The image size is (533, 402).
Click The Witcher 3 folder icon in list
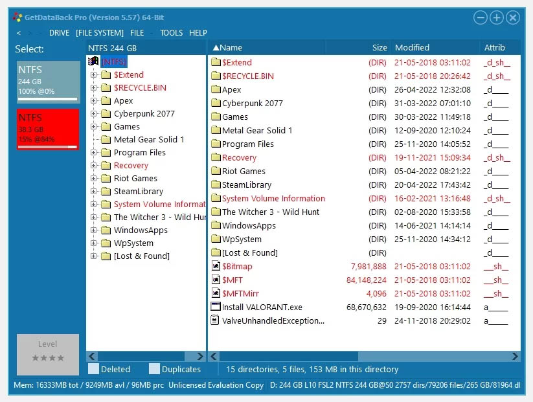(x=216, y=212)
